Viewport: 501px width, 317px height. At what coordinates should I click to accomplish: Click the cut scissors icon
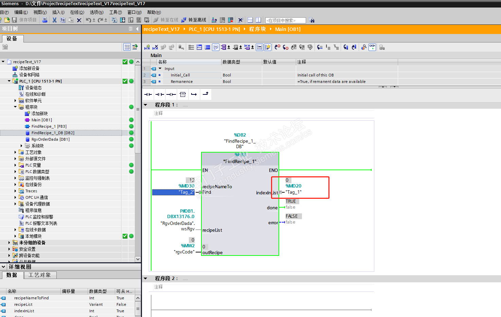(54, 20)
